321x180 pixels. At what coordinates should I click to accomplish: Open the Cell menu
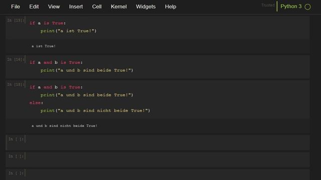click(97, 6)
